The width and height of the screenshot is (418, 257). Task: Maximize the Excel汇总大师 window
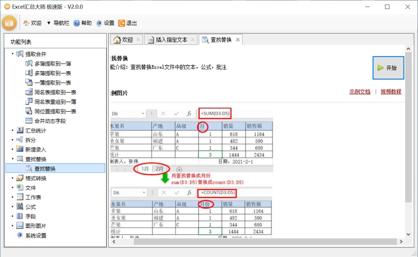click(387, 7)
